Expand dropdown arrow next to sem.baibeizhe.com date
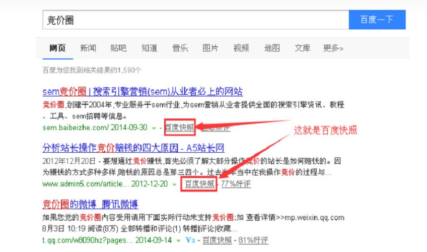Screen dimensions: 427x252 154,128
